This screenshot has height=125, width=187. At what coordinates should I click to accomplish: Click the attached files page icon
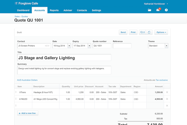(150, 32)
